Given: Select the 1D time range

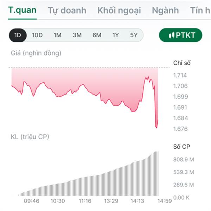Looking at the screenshot, I should click(18, 35).
